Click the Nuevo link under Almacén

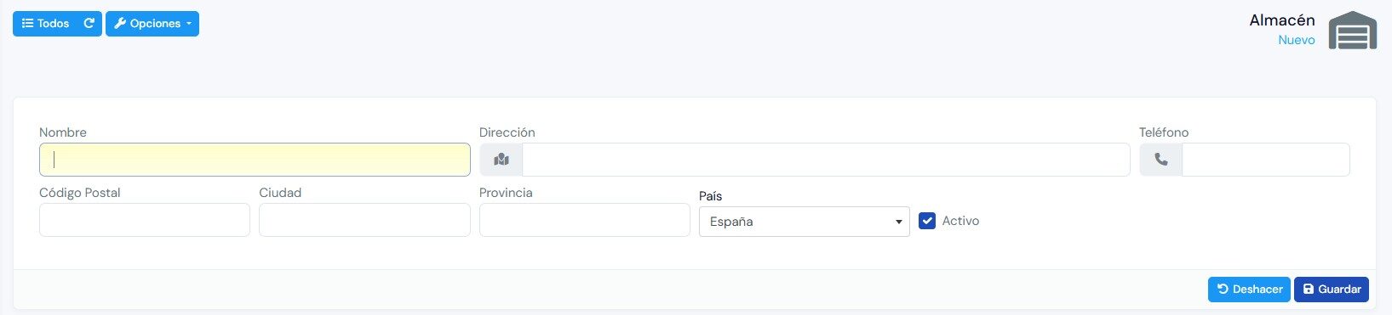(x=1296, y=40)
